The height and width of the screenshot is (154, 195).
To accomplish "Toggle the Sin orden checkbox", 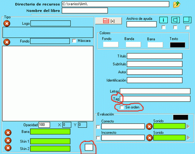I will click(x=122, y=107).
